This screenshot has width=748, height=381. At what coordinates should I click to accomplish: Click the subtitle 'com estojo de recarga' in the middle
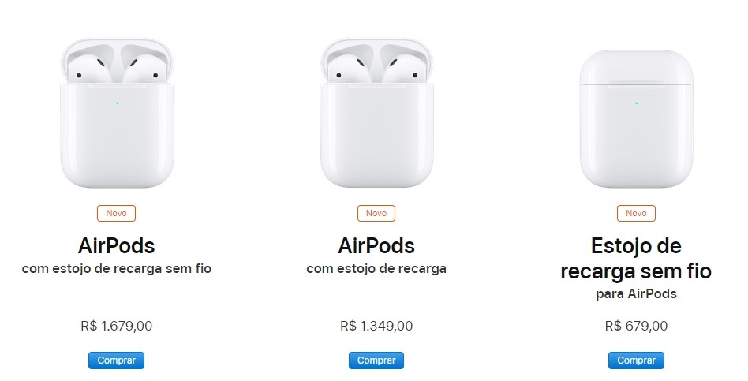coord(376,269)
